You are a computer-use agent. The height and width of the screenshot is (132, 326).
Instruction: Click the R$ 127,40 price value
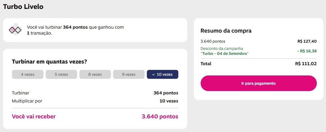pyautogui.click(x=307, y=41)
